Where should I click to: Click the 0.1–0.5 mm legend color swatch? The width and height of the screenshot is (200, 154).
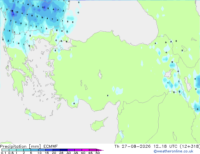point(5,150)
